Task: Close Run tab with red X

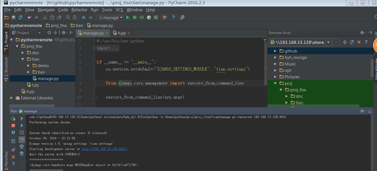Action: click(x=13, y=157)
